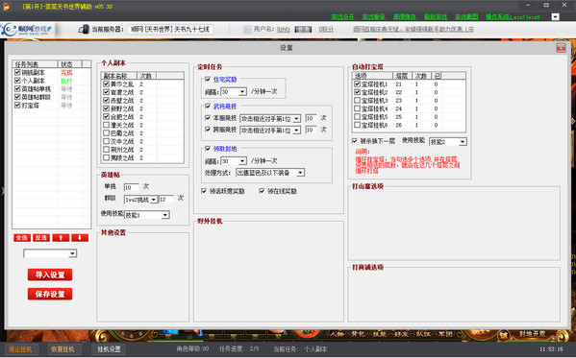Click the user avatar icon before 用户名
The width and height of the screenshot is (576, 358).
point(247,30)
